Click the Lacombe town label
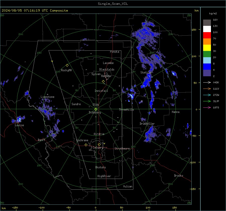Image resolution: width=226 pixels, height=211 pixels. (108, 63)
